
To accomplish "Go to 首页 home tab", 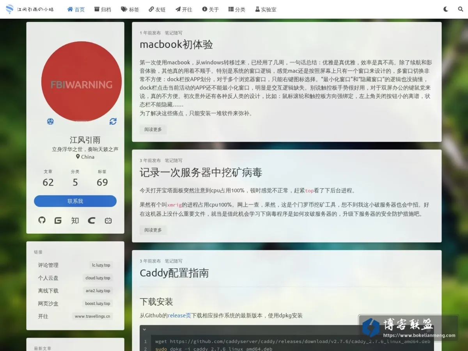I will pyautogui.click(x=76, y=9).
